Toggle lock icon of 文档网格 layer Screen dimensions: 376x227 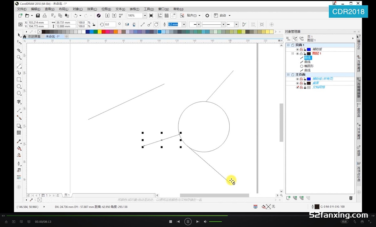coord(305,87)
